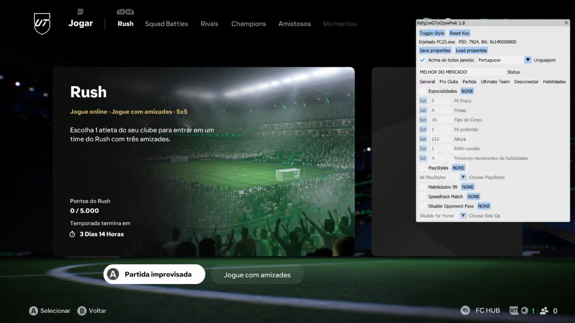Click the A icon next to Selecionar

[x=33, y=311]
